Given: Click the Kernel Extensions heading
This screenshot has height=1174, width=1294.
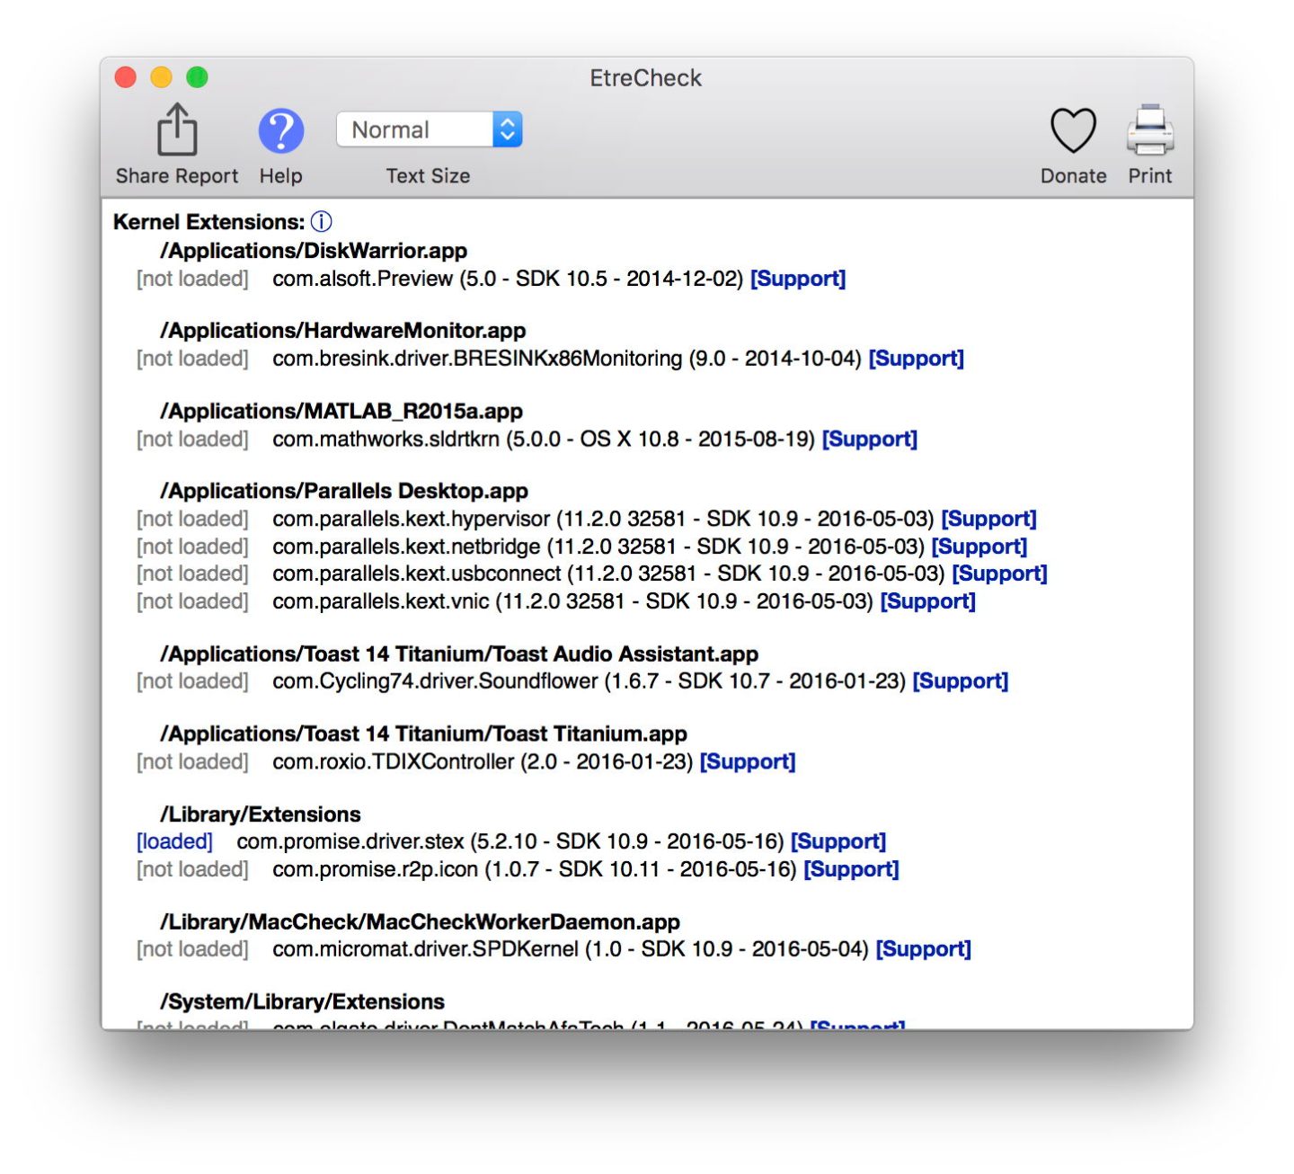Looking at the screenshot, I should pyautogui.click(x=208, y=222).
